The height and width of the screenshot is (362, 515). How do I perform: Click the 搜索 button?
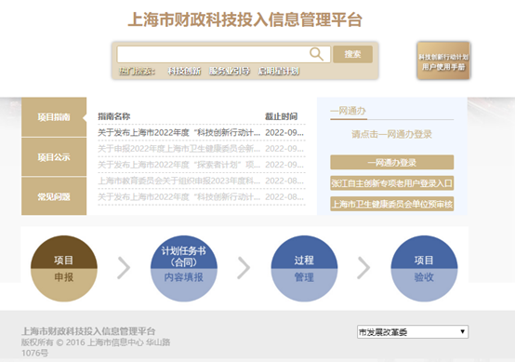click(352, 54)
